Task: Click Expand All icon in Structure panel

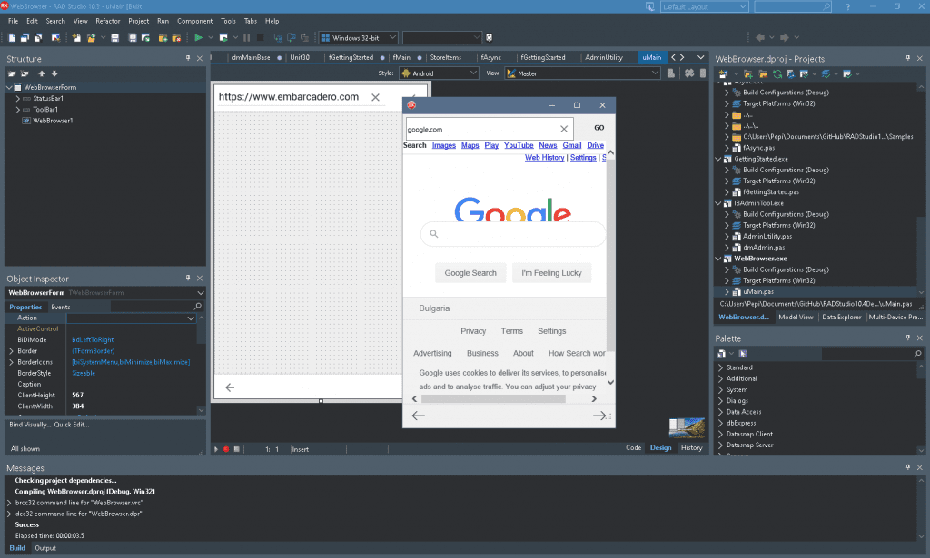Action: coord(12,74)
